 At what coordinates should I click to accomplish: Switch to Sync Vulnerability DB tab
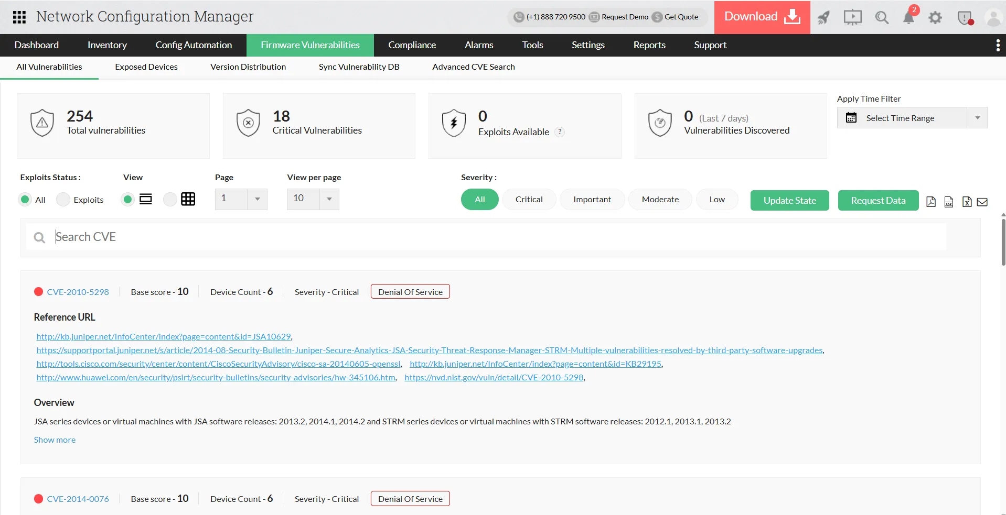pos(359,67)
